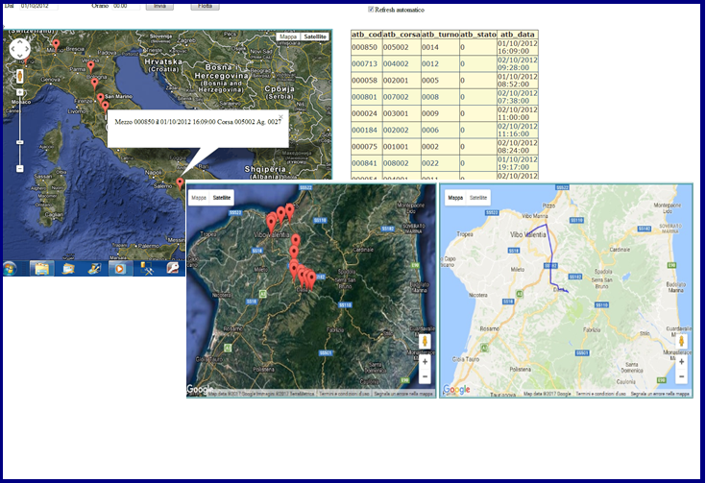Open Segnala un errore nella mappa on the right route map
The width and height of the screenshot is (706, 483).
pyautogui.click(x=660, y=394)
